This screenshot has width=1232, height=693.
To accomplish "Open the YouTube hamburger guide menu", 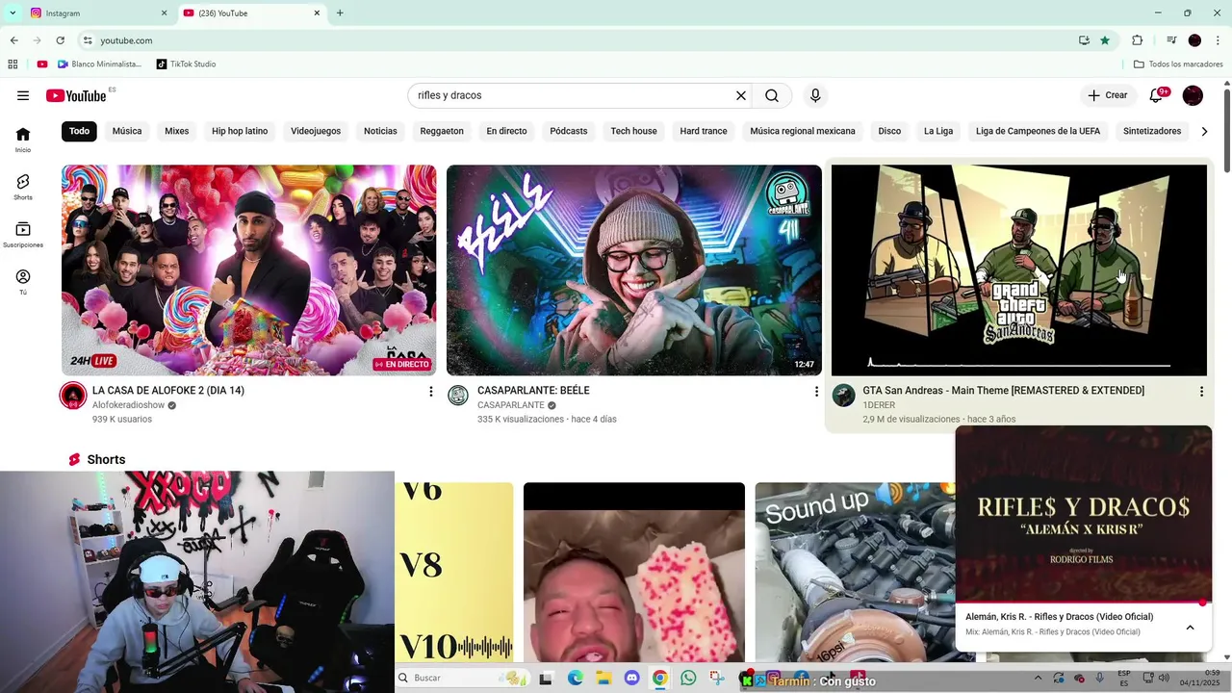I will [23, 95].
